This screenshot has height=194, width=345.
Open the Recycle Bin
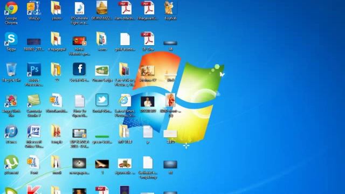11,70
